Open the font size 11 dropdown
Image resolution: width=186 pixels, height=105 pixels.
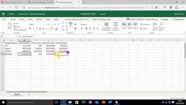[52, 24]
